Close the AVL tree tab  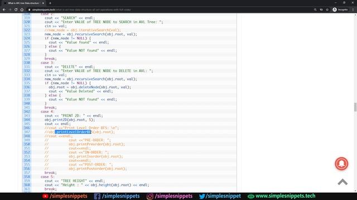(43, 3)
